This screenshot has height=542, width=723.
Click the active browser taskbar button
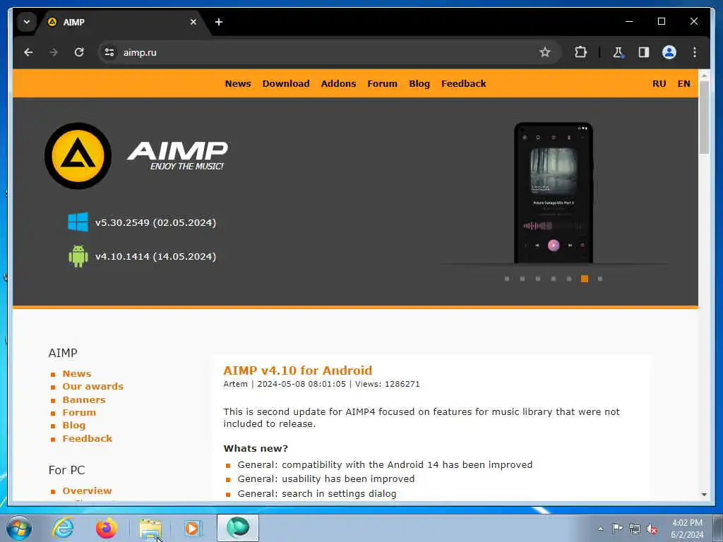(238, 528)
